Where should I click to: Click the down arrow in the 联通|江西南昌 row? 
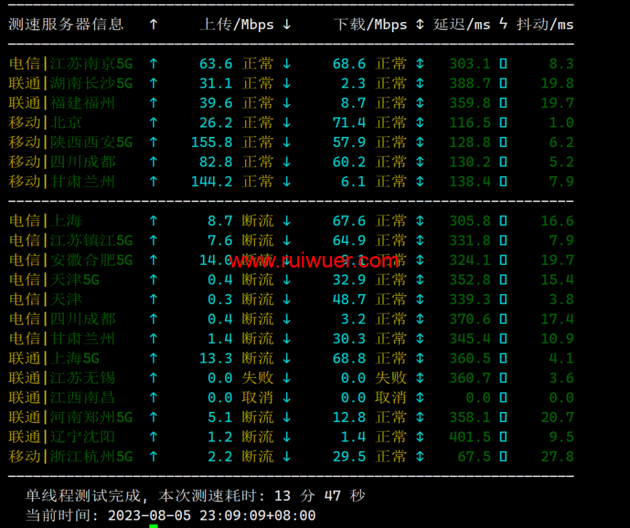(x=287, y=397)
